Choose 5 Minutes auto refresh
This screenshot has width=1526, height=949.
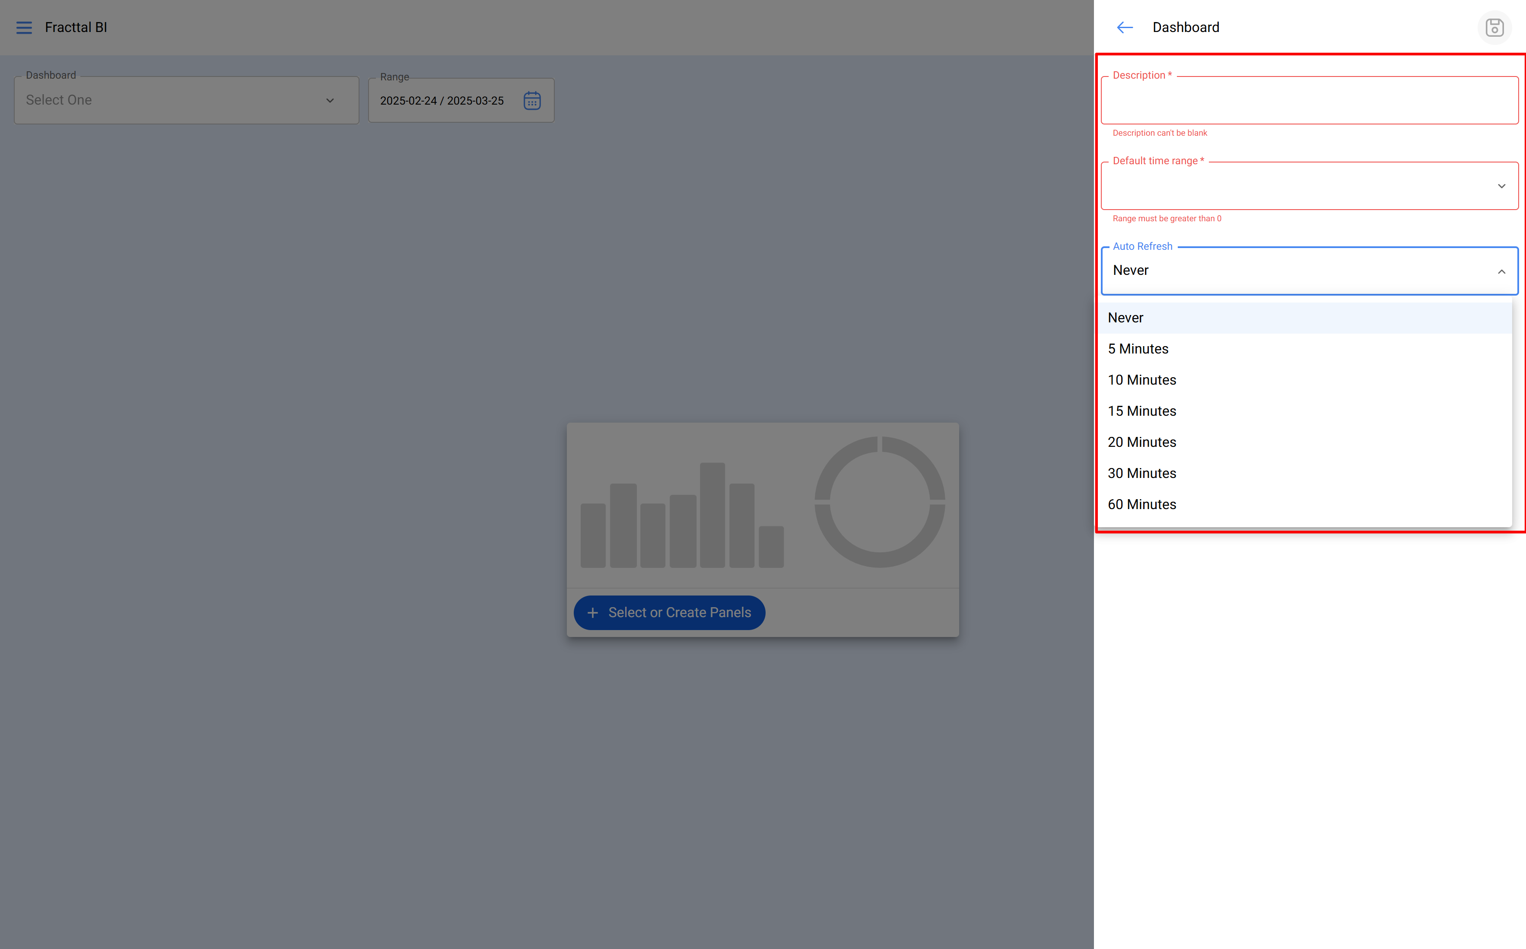(1304, 349)
